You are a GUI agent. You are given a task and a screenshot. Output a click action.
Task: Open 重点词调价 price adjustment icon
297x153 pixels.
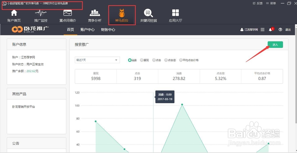pos(68,13)
